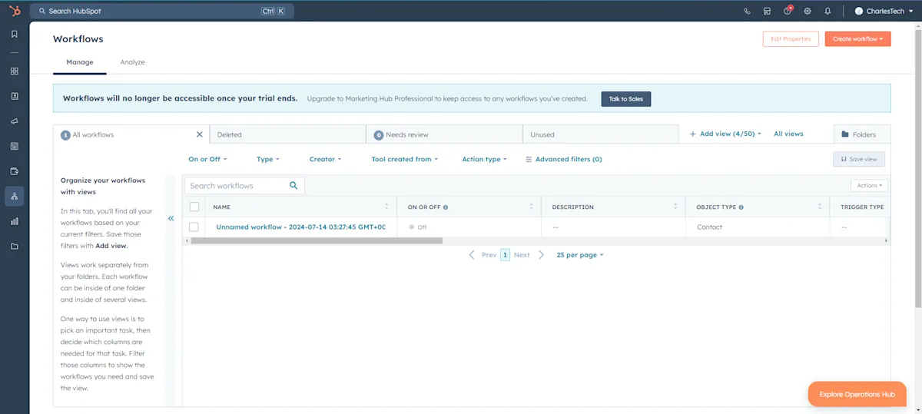Click the Edit Properties button

791,39
